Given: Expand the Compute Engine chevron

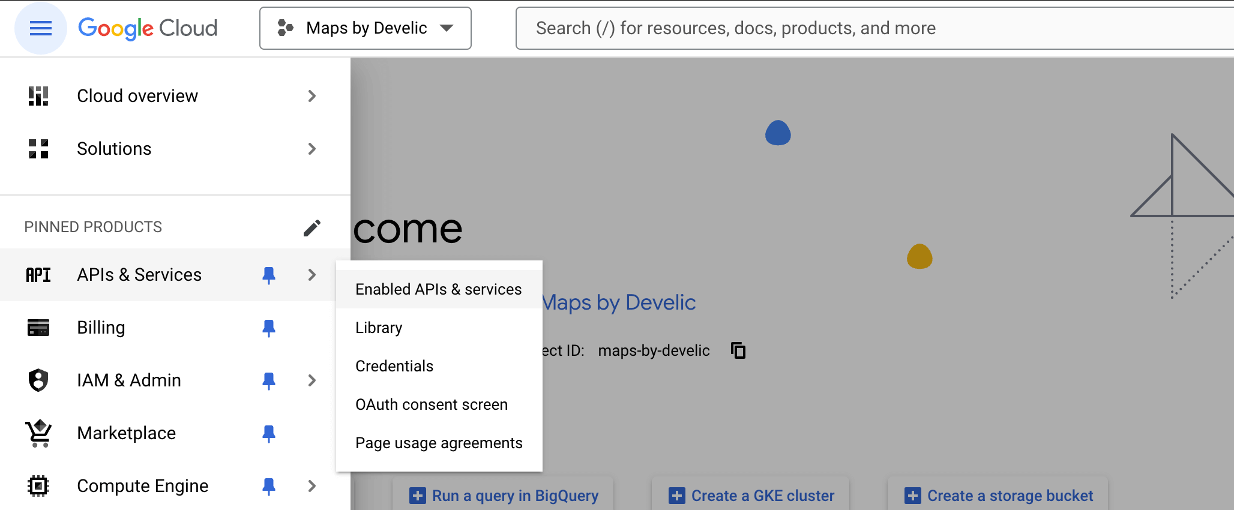Looking at the screenshot, I should (312, 486).
